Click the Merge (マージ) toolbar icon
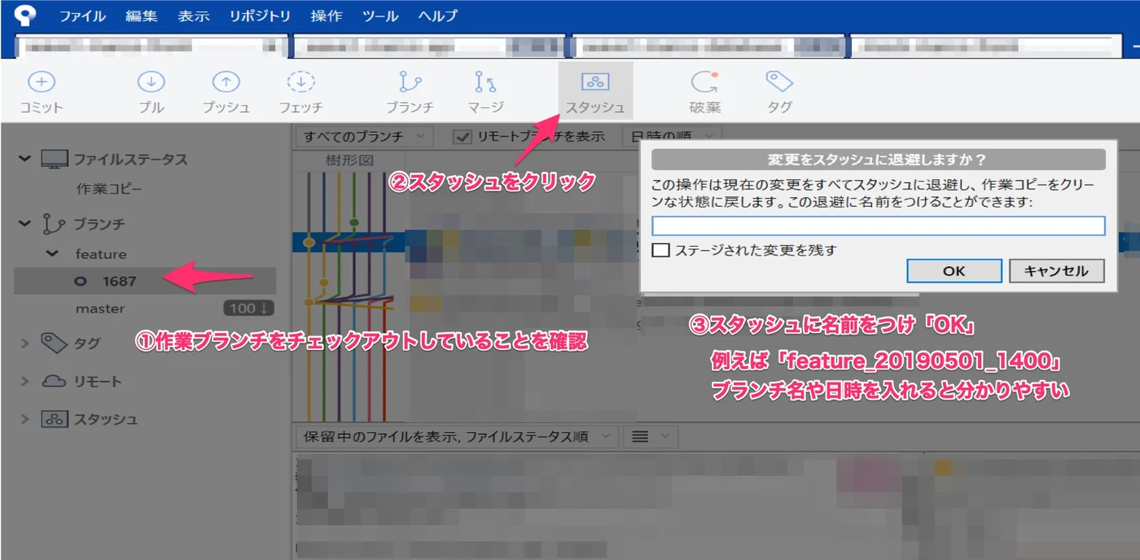Image resolution: width=1140 pixels, height=560 pixels. [x=485, y=81]
